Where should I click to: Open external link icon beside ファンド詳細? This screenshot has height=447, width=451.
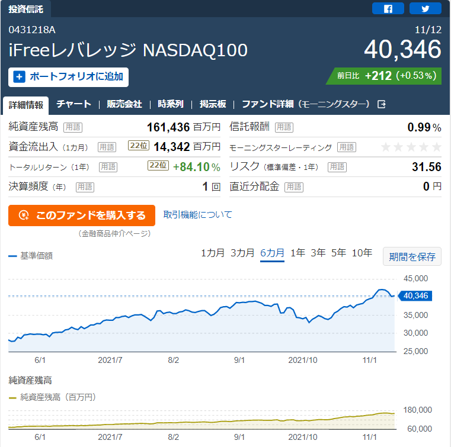[x=382, y=104]
